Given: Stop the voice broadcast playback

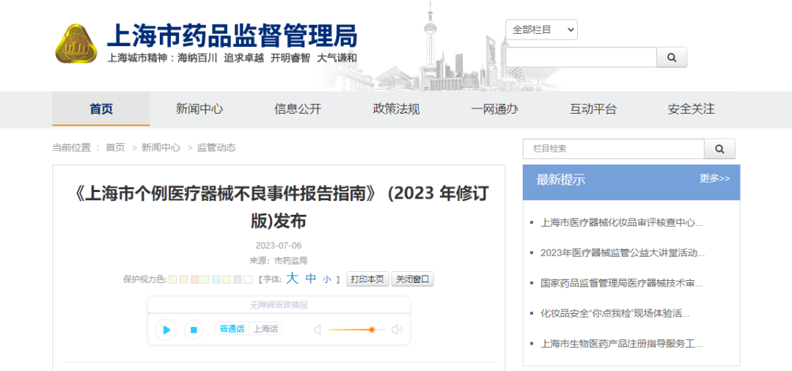Looking at the screenshot, I should click(x=194, y=330).
